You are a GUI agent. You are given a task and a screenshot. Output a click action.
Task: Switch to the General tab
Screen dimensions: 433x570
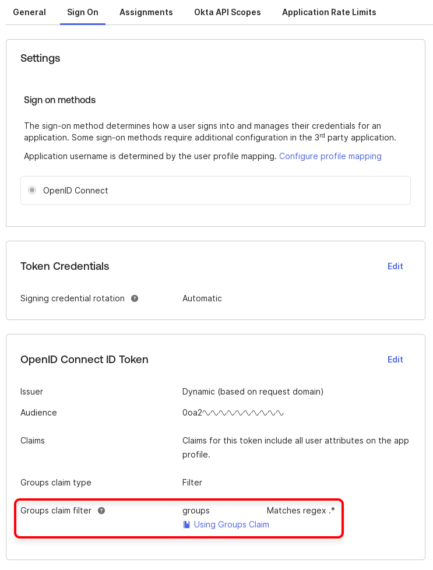pos(29,12)
